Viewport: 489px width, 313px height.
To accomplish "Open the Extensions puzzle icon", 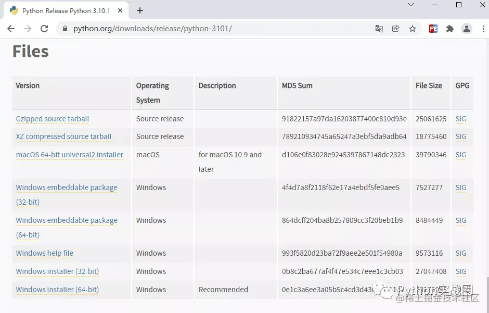I will pyautogui.click(x=449, y=29).
